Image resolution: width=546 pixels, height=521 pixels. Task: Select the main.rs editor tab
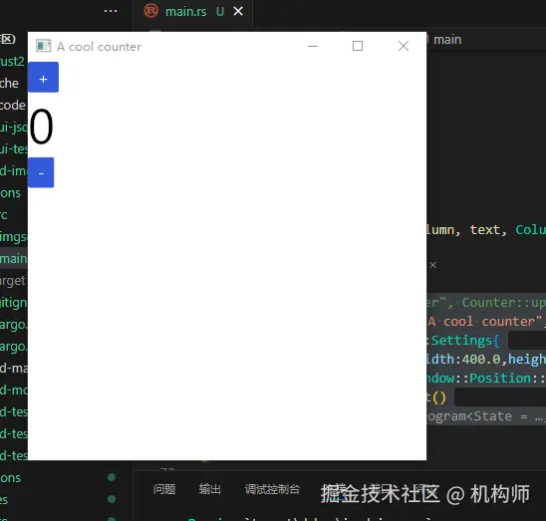pos(192,12)
